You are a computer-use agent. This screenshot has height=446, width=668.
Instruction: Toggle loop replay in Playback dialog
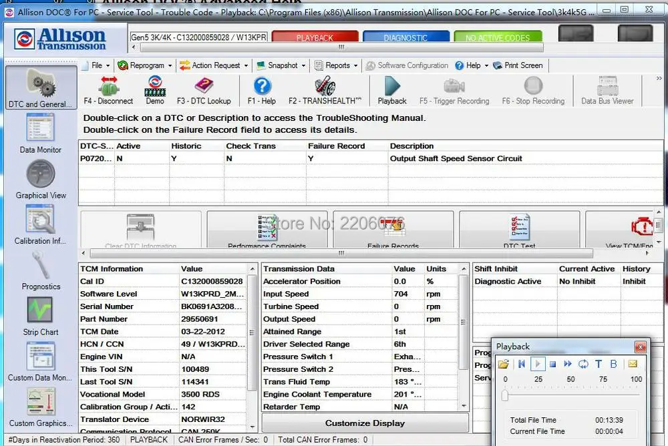(x=583, y=364)
